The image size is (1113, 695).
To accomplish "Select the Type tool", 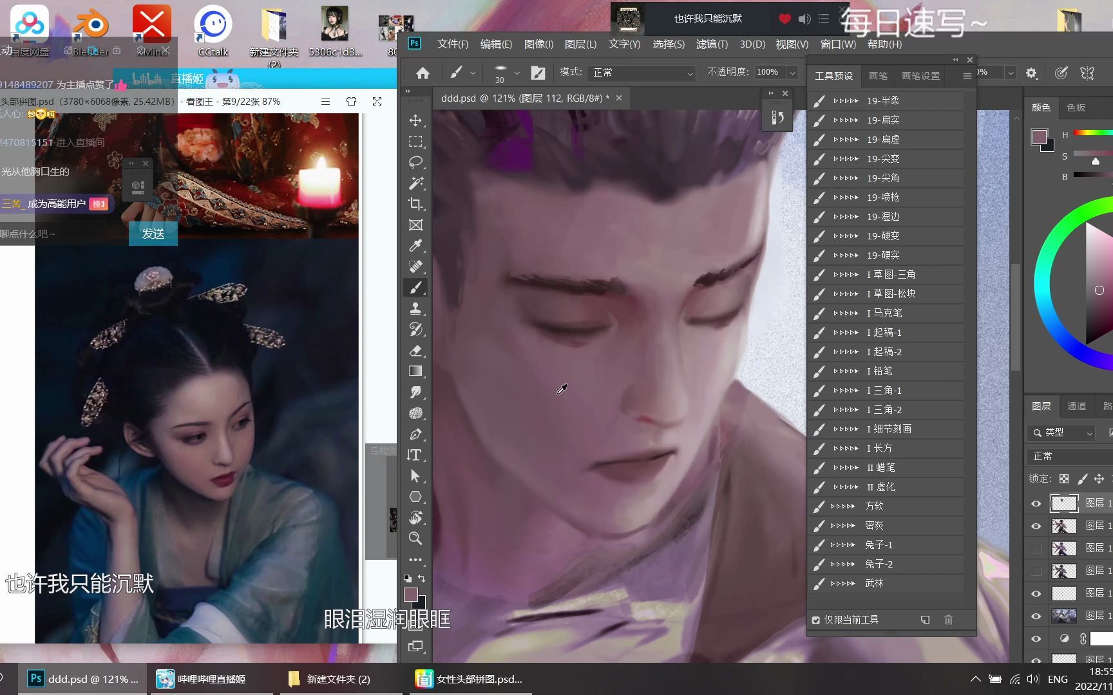I will click(x=415, y=455).
